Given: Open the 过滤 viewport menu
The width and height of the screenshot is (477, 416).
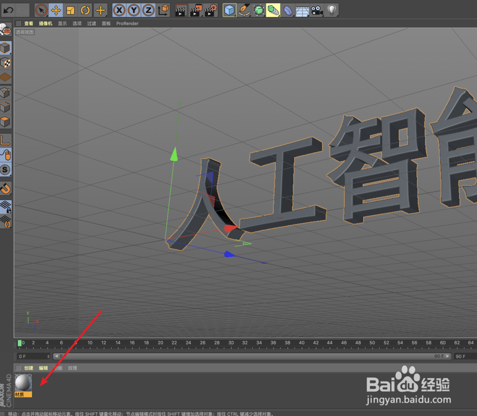Looking at the screenshot, I should point(92,23).
